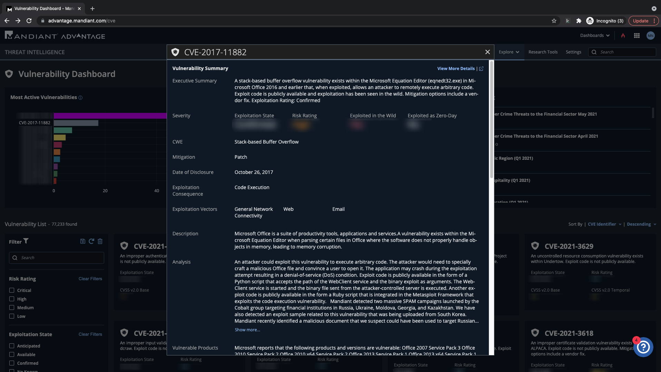Click Show more under Analysis
The height and width of the screenshot is (372, 661).
pos(247,330)
